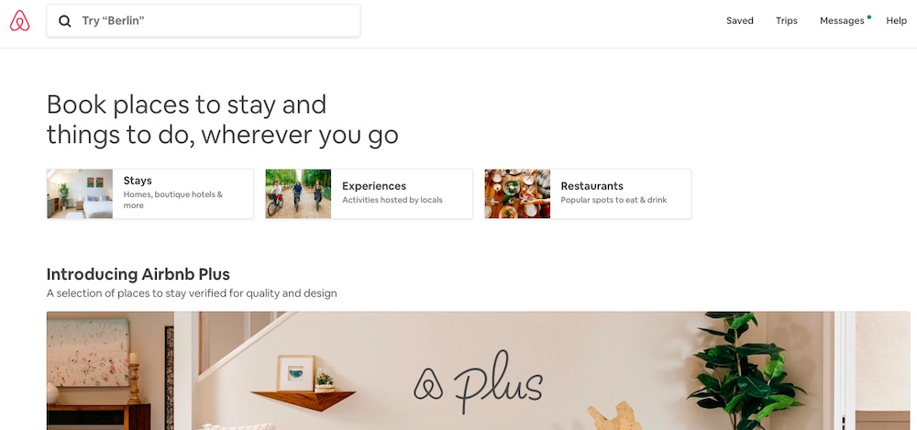Screen dimensions: 917x430
Task: Open the Trips menu item
Action: click(x=787, y=20)
